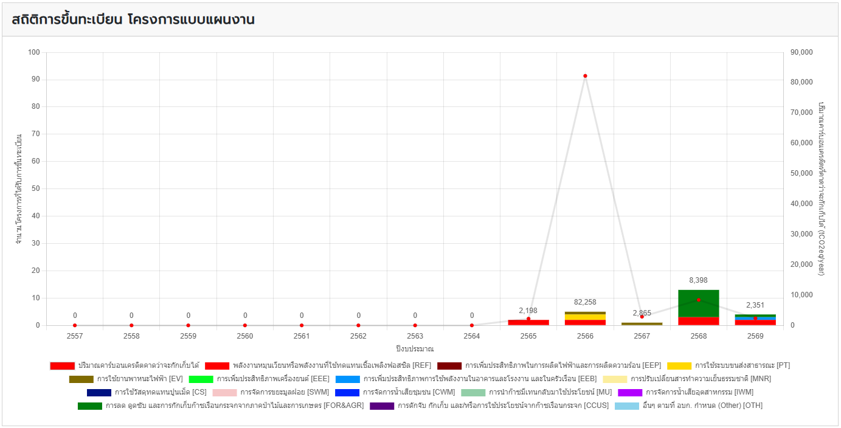Toggle the [MNR] refrigerant legend entry

click(691, 379)
